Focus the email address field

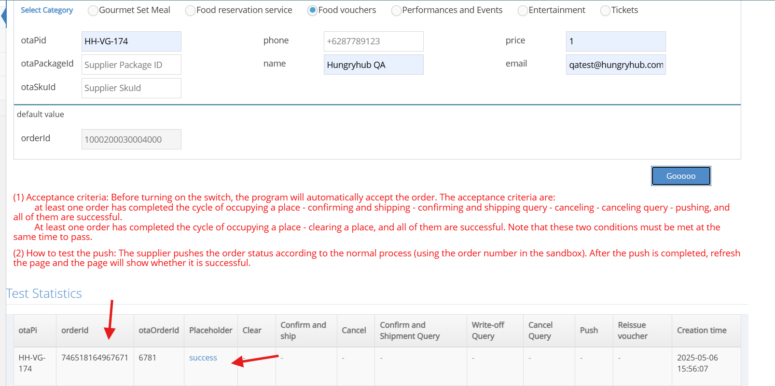point(615,65)
